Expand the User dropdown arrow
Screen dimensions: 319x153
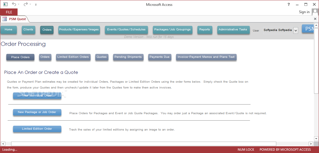296,31
